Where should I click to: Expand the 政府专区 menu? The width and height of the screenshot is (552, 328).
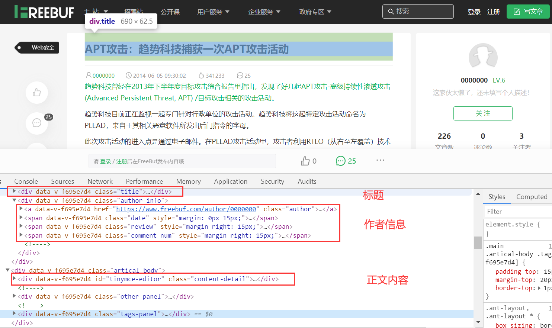(315, 12)
